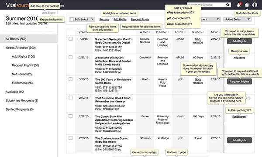Viewport: 262px width, 157px height.
Task: Click sort arrows next to Author
Action: pyautogui.click(x=149, y=32)
